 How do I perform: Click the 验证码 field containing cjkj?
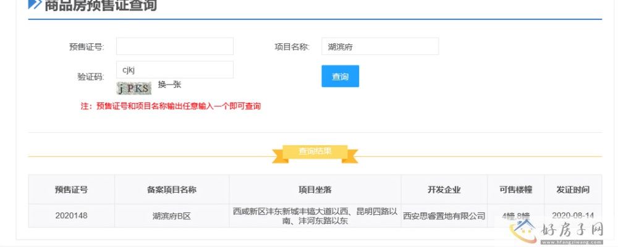click(x=174, y=70)
